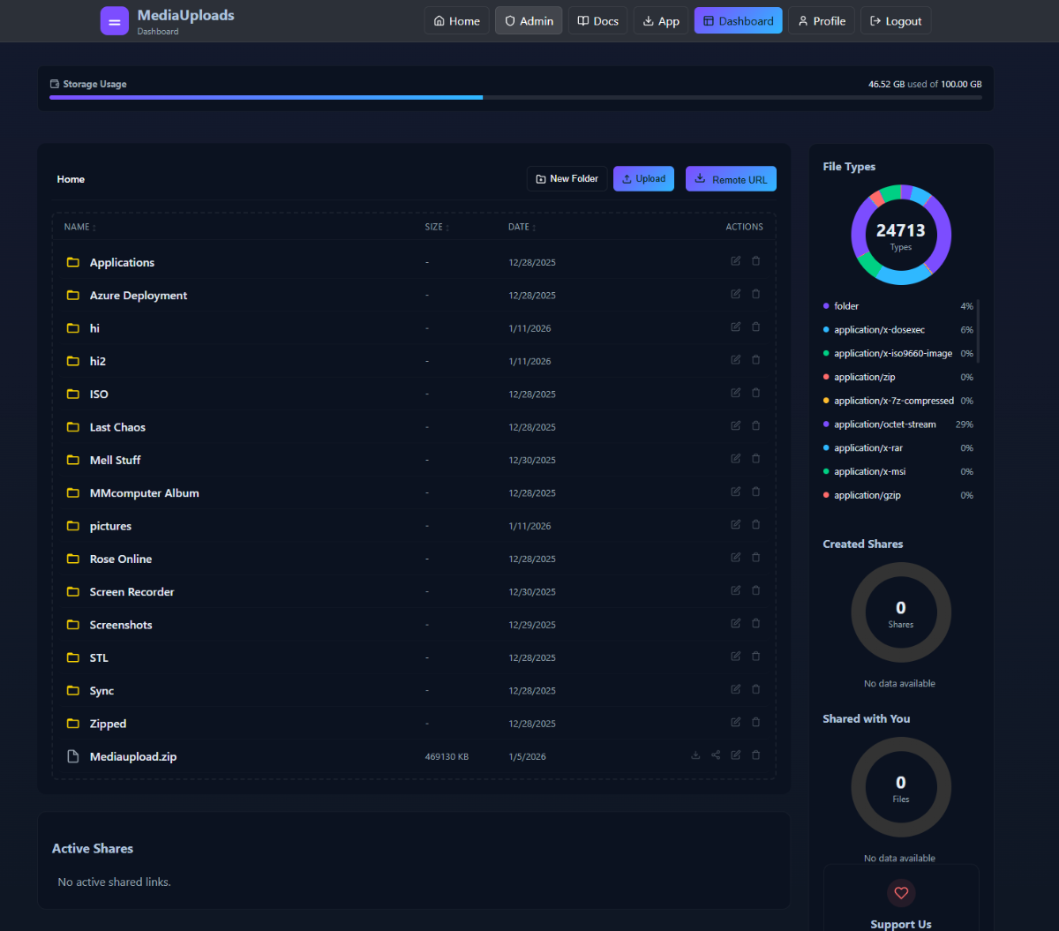Open the Admin page in navigation
This screenshot has width=1059, height=931.
coord(529,21)
